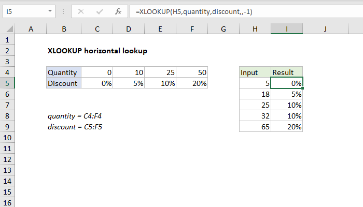Select row 10 header

coord(7,138)
